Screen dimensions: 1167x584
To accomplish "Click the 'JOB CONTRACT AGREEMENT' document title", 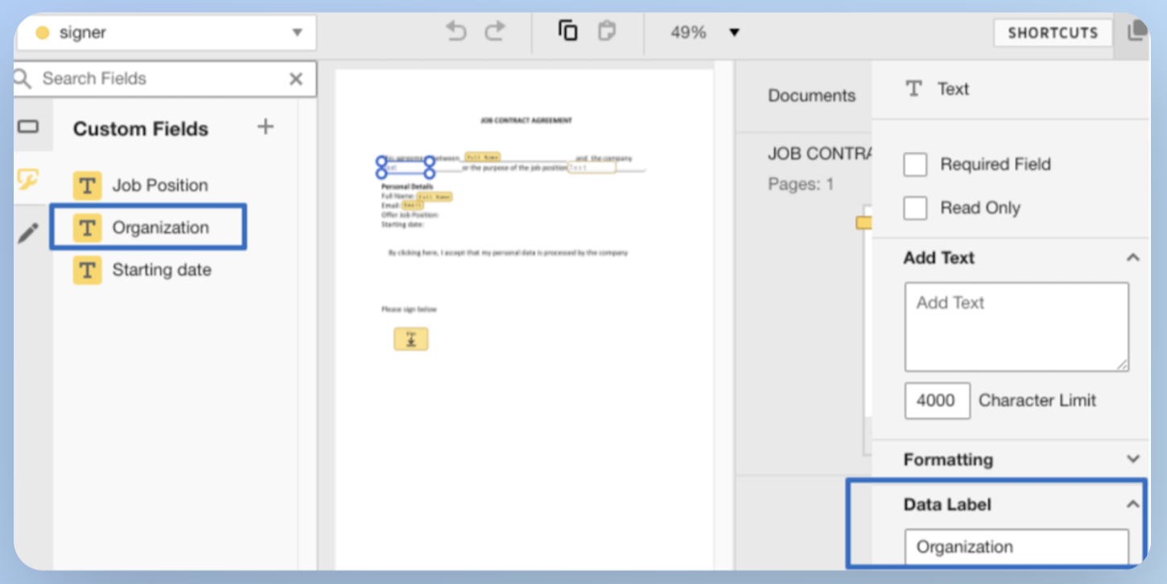I will coord(526,121).
